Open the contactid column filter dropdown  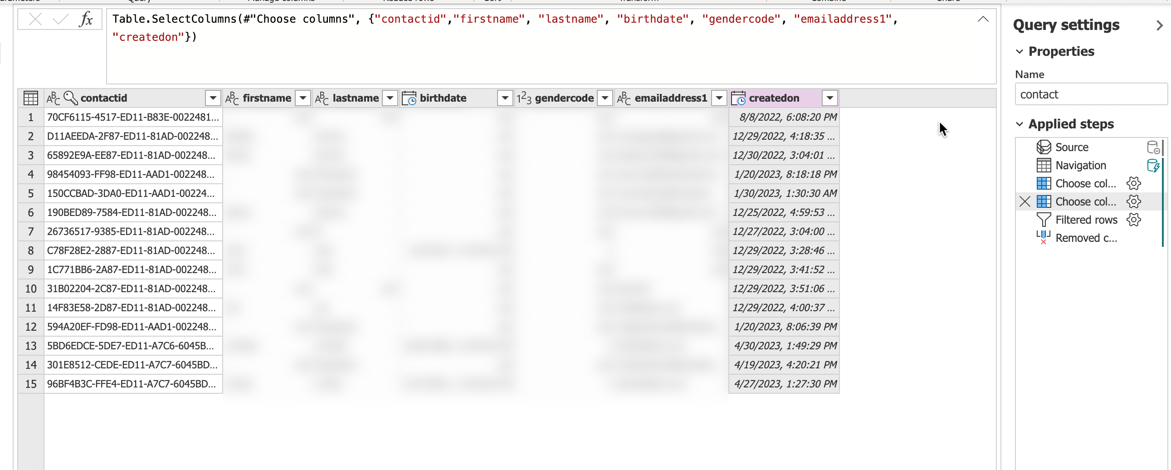point(213,98)
